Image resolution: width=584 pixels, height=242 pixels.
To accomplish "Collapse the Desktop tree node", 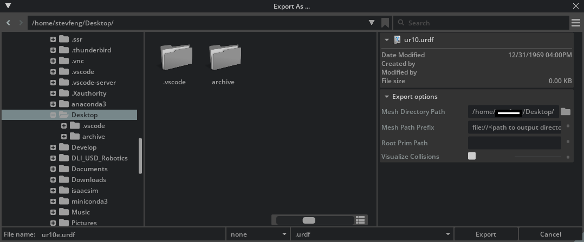I will coord(53,115).
